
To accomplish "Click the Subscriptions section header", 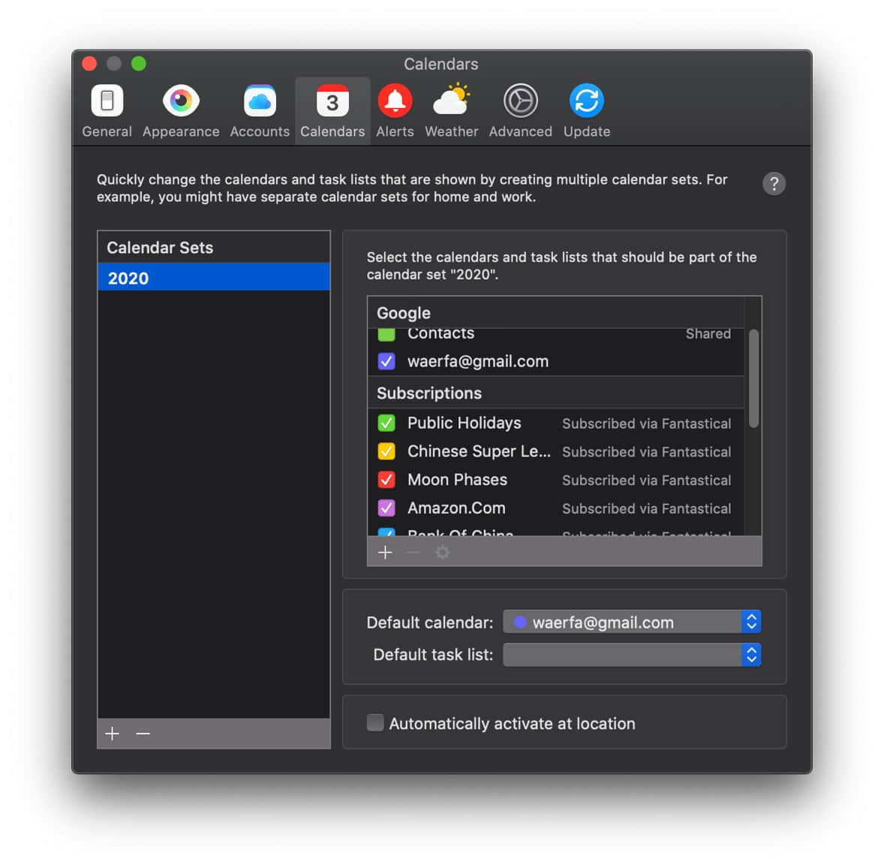I will point(556,393).
